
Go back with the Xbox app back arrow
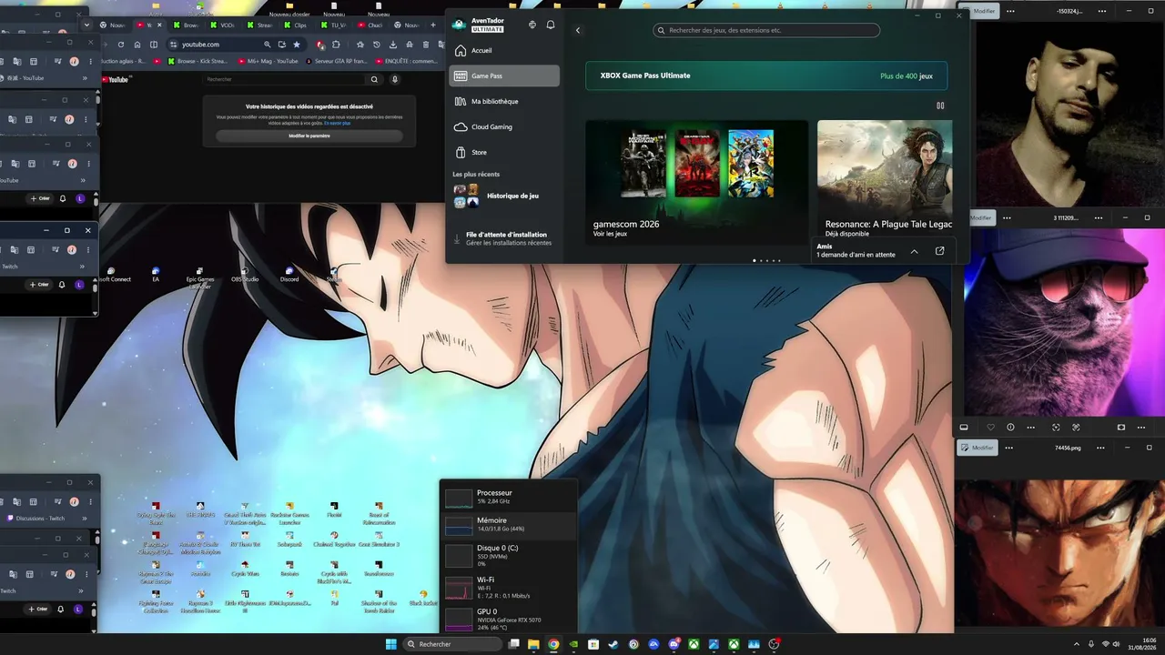[578, 30]
